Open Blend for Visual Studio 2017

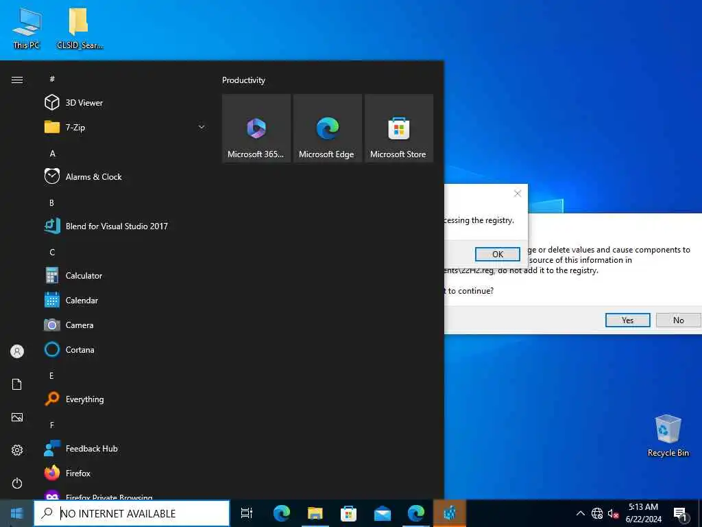(x=125, y=226)
